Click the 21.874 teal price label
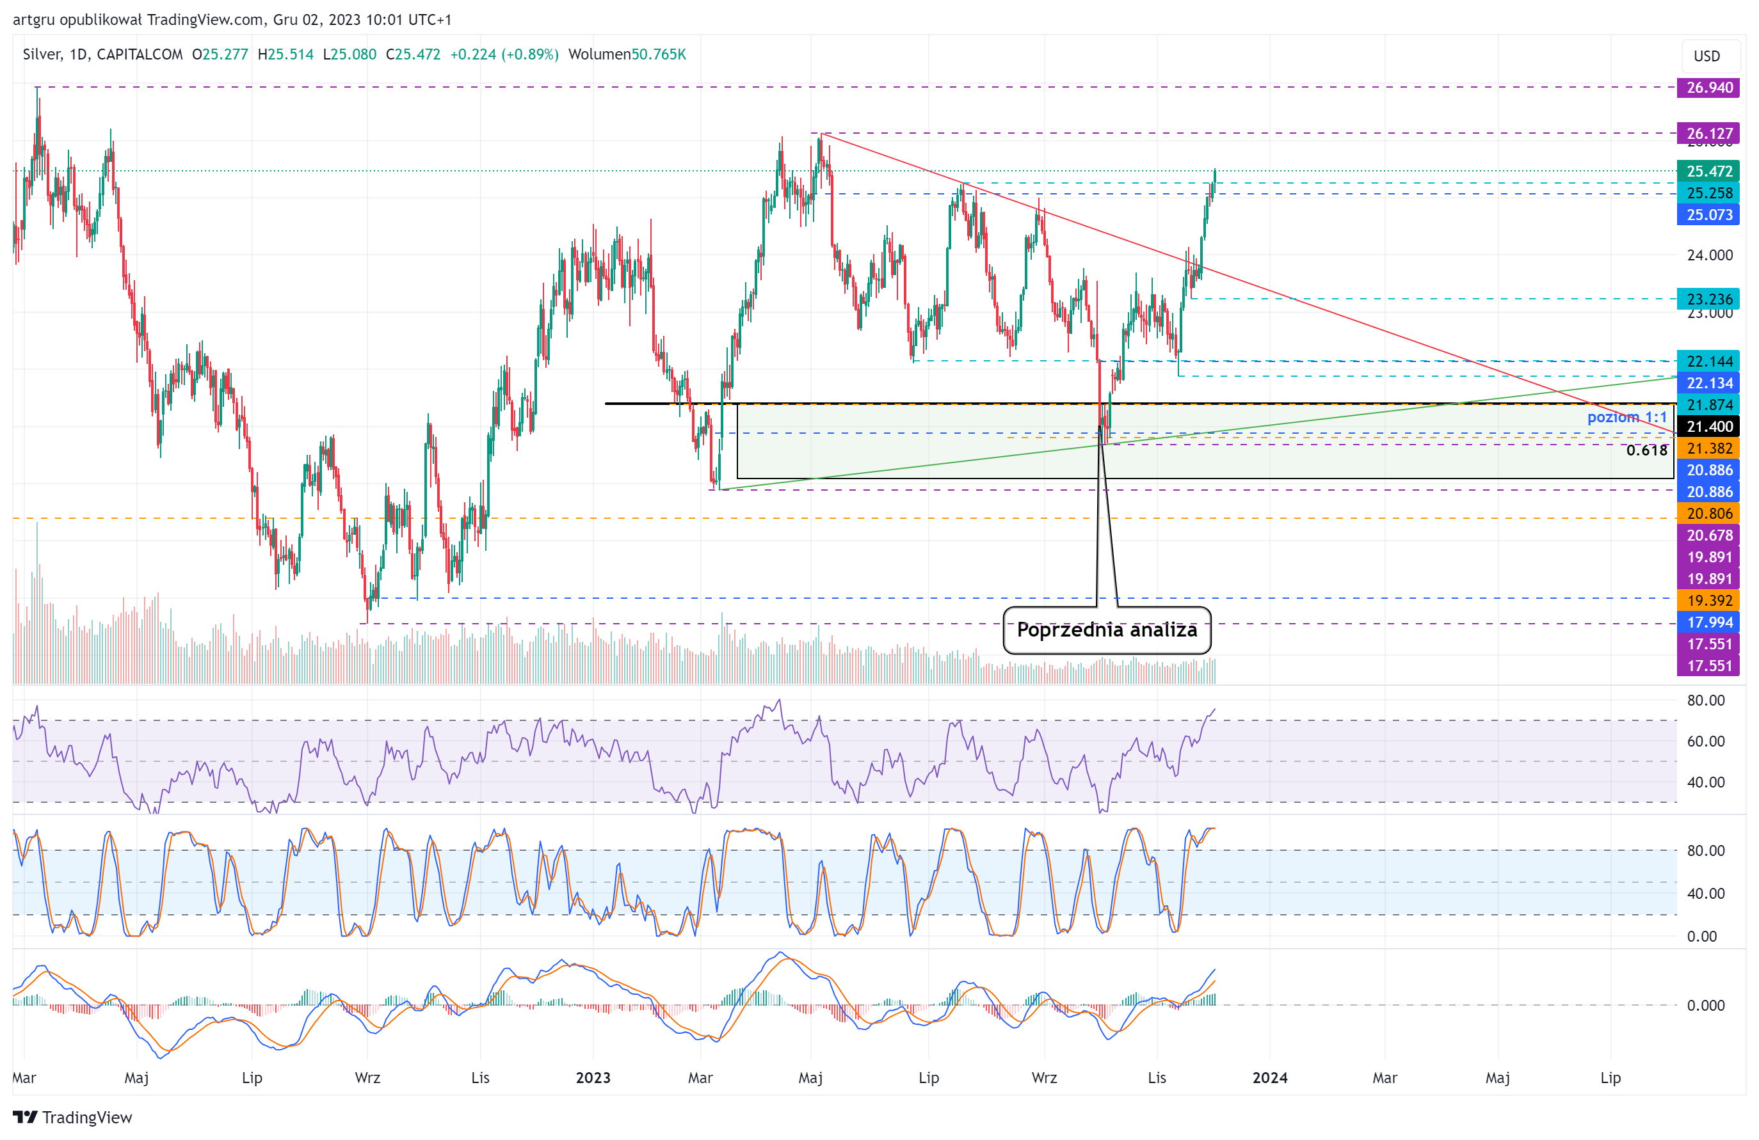 1708,404
